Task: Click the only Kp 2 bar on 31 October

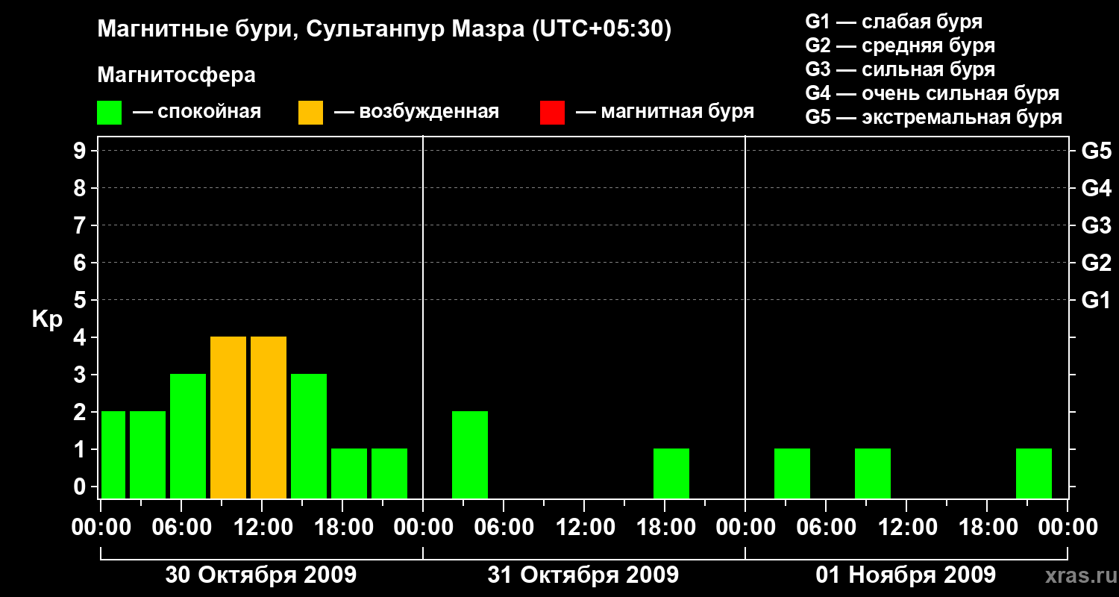Action: click(x=470, y=454)
